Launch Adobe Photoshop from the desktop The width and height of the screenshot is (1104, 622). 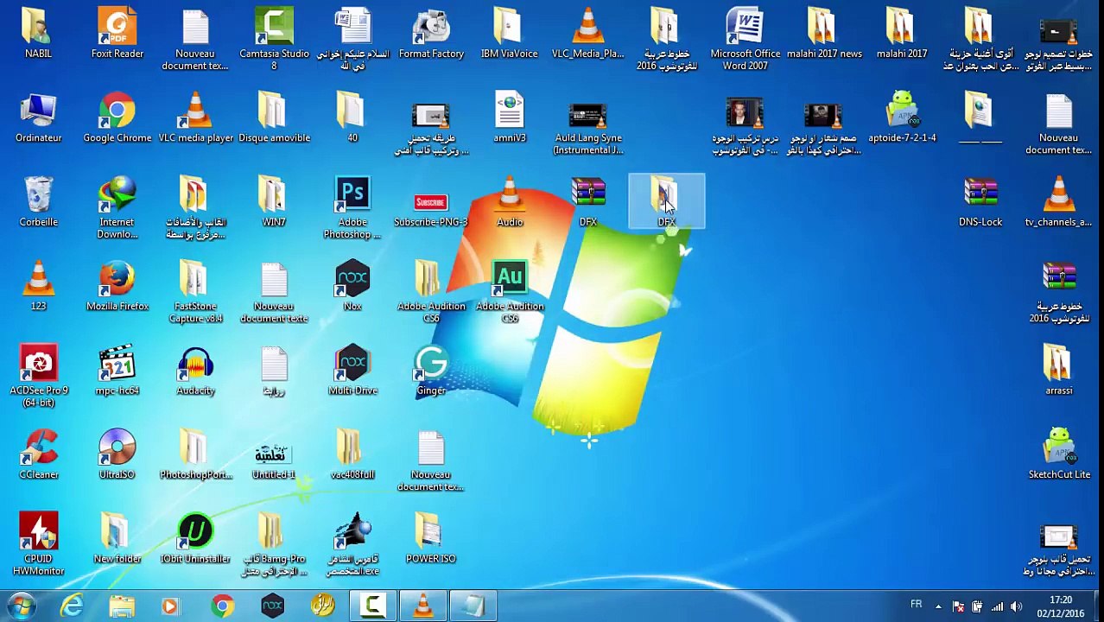point(352,207)
